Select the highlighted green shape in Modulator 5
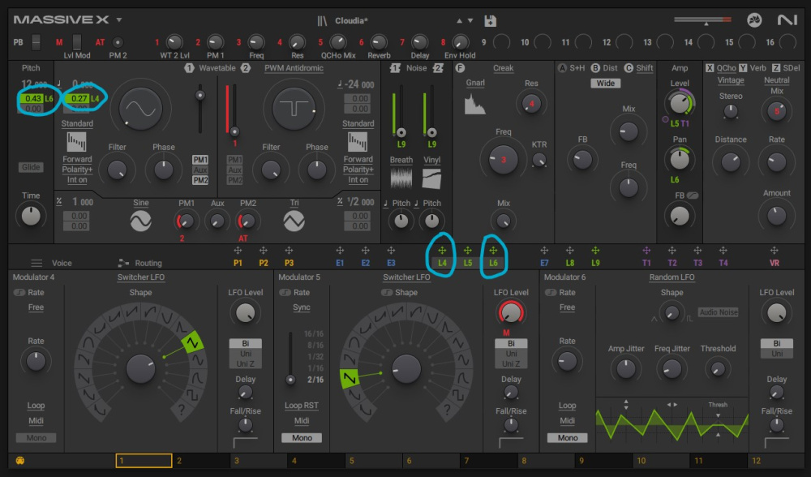811x477 pixels. 349,378
